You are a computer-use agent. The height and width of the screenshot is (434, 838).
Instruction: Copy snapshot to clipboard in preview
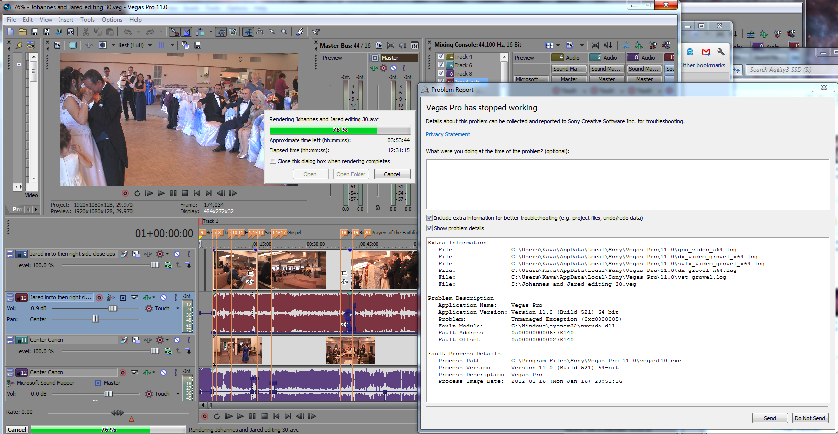pyautogui.click(x=185, y=45)
